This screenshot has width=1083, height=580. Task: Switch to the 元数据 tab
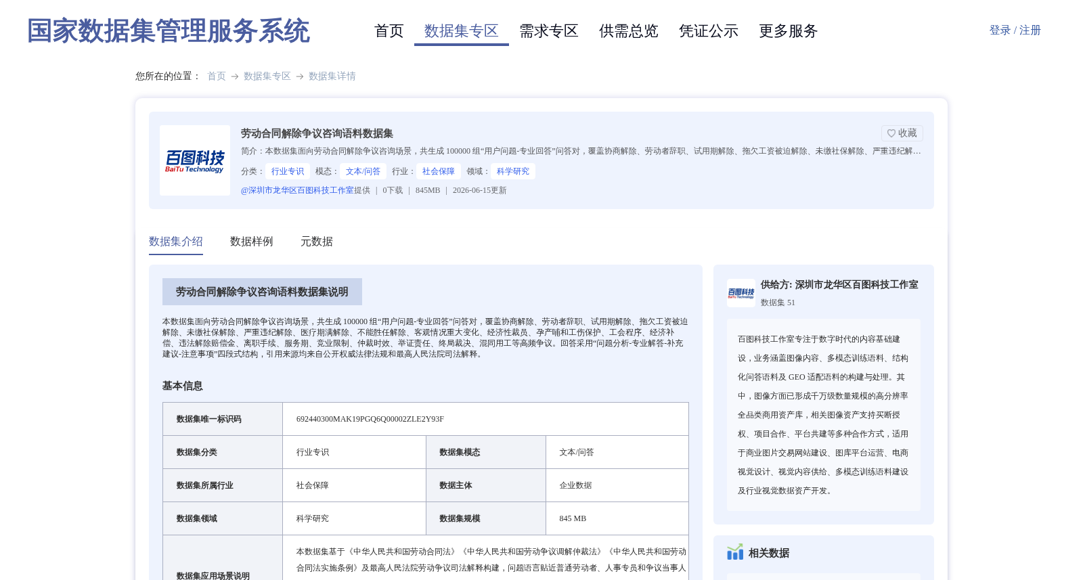[317, 242]
